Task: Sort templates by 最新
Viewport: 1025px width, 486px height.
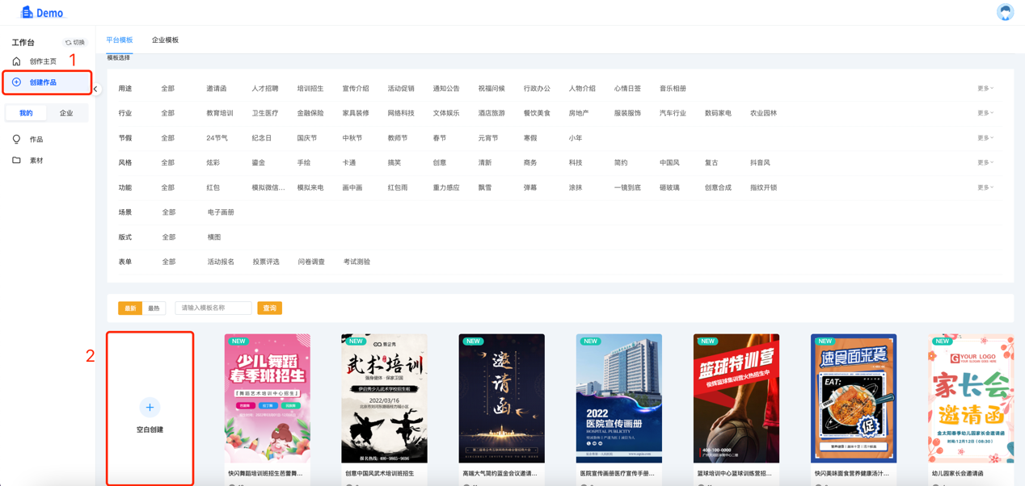Action: 130,308
